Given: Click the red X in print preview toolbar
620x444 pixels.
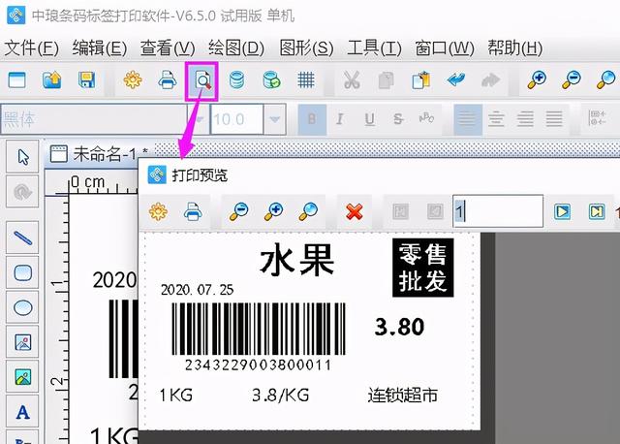Looking at the screenshot, I should (355, 210).
